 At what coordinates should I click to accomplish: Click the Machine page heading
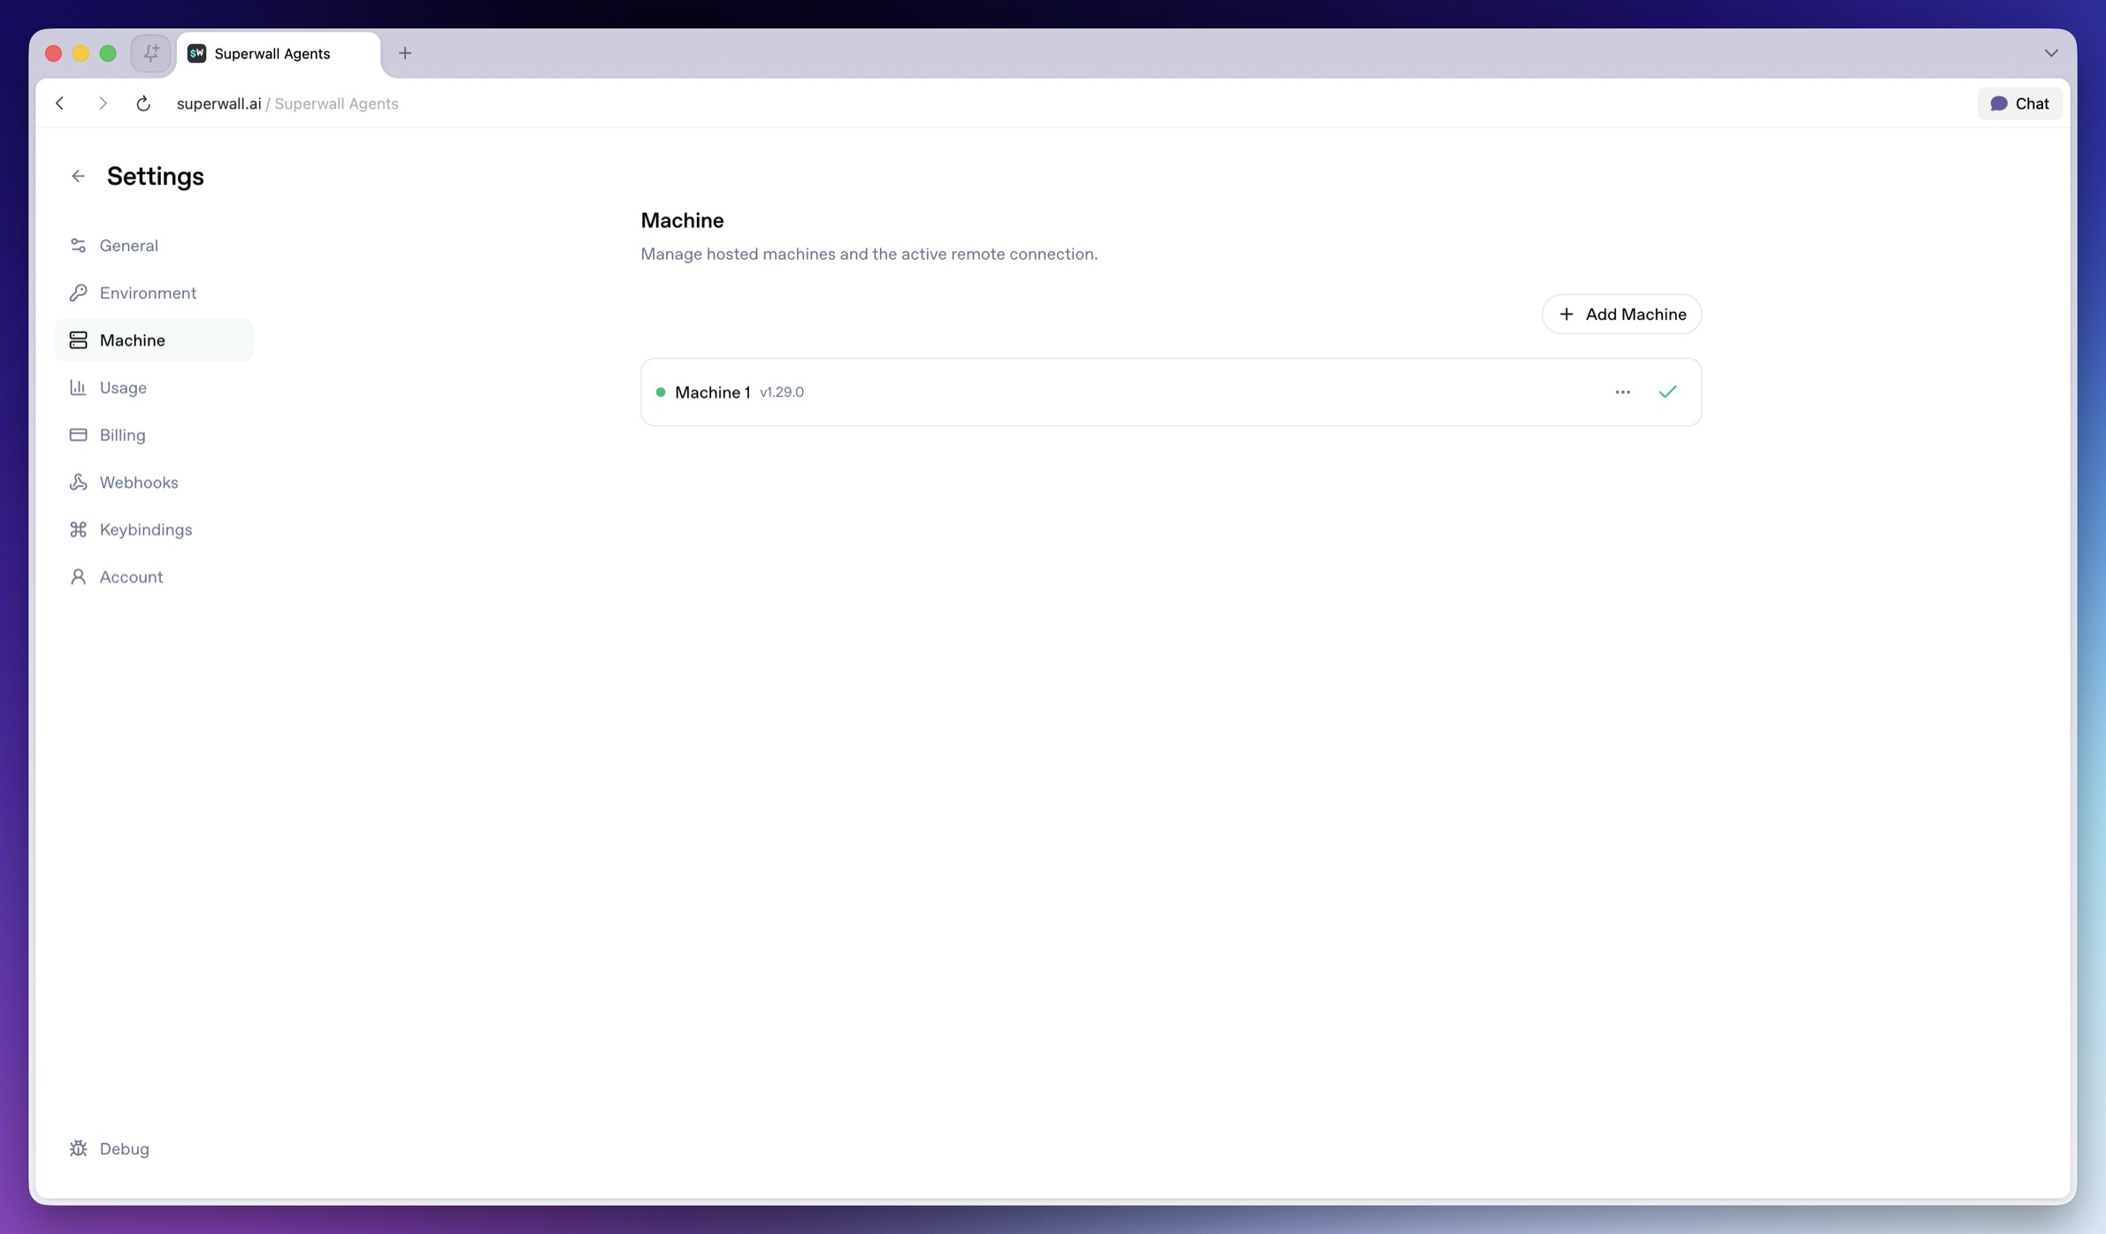(682, 221)
